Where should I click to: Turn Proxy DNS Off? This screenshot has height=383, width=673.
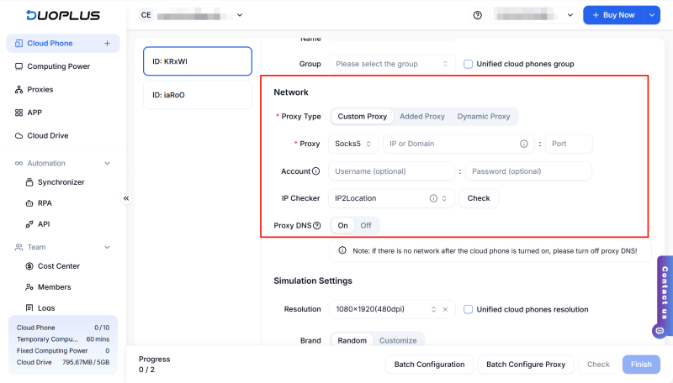pos(366,225)
